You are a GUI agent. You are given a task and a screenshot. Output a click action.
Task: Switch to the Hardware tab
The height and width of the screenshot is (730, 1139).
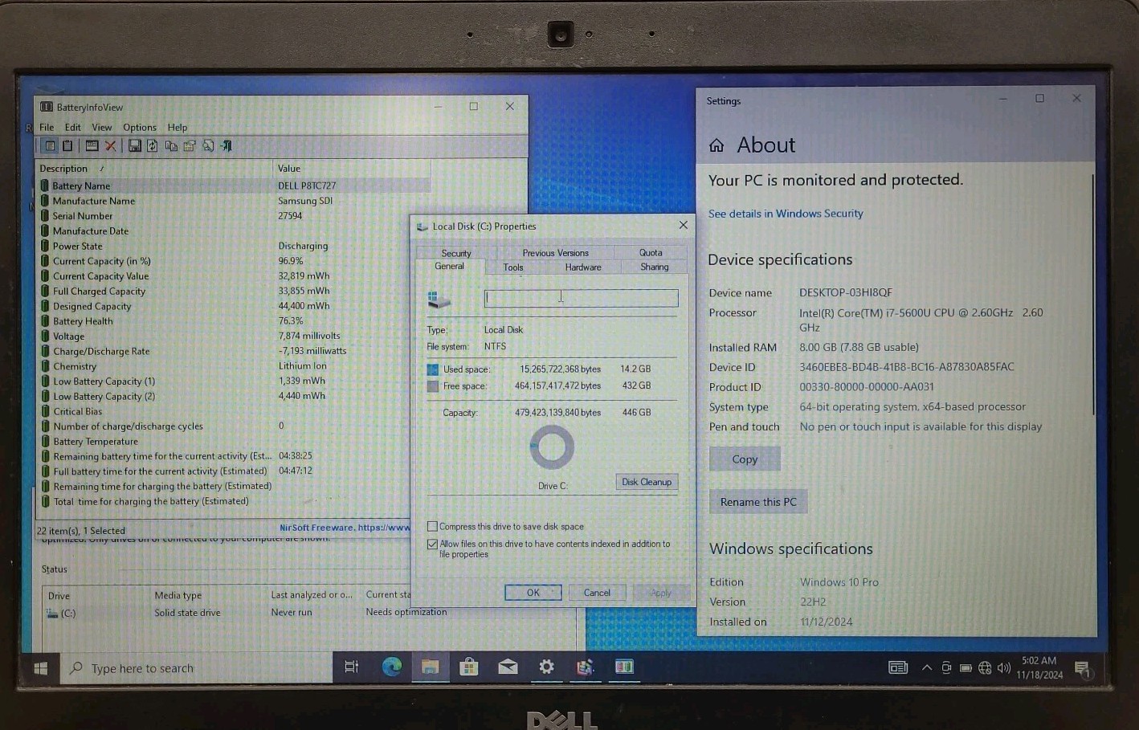[x=583, y=267]
